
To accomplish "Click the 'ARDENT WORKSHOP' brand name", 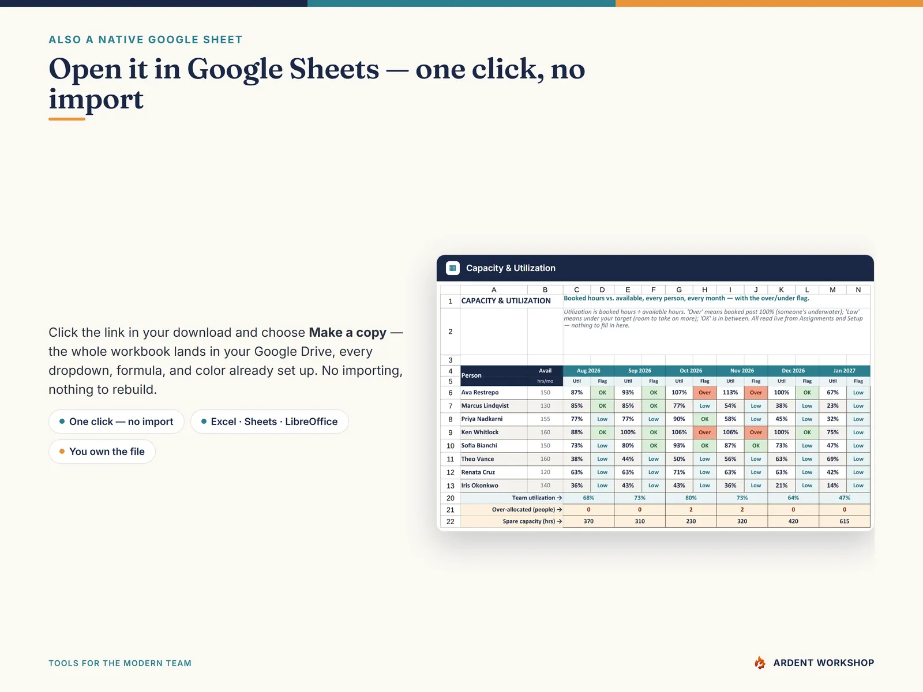I will click(824, 663).
